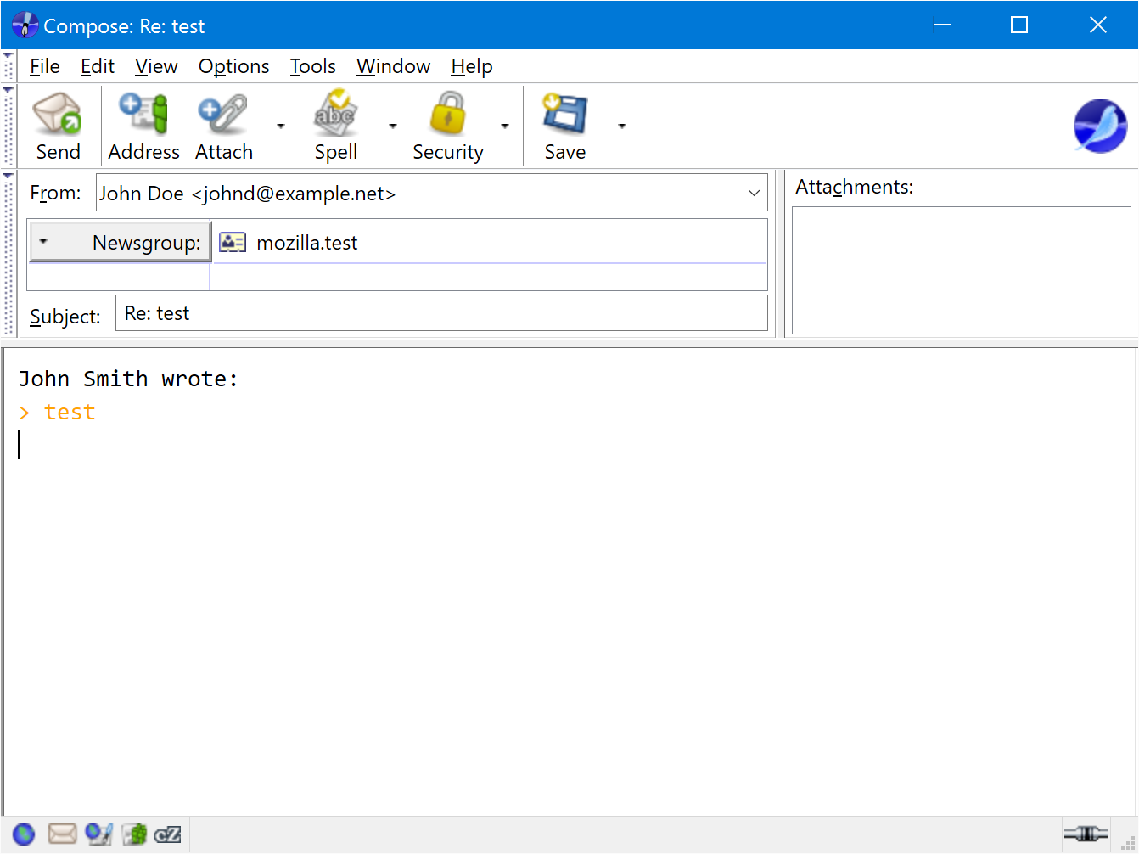This screenshot has height=854, width=1139.
Task: Expand the Attach options dropdown arrow
Action: pyautogui.click(x=281, y=126)
